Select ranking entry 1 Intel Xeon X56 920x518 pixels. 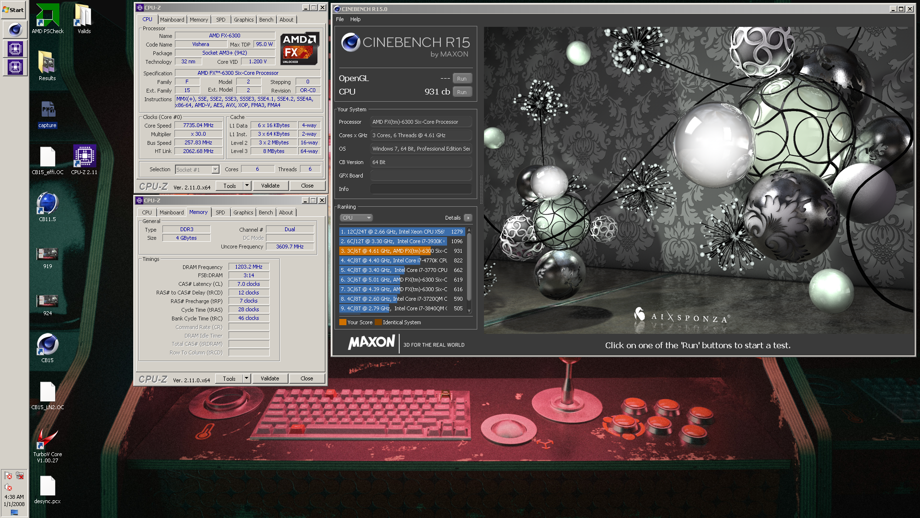click(402, 232)
